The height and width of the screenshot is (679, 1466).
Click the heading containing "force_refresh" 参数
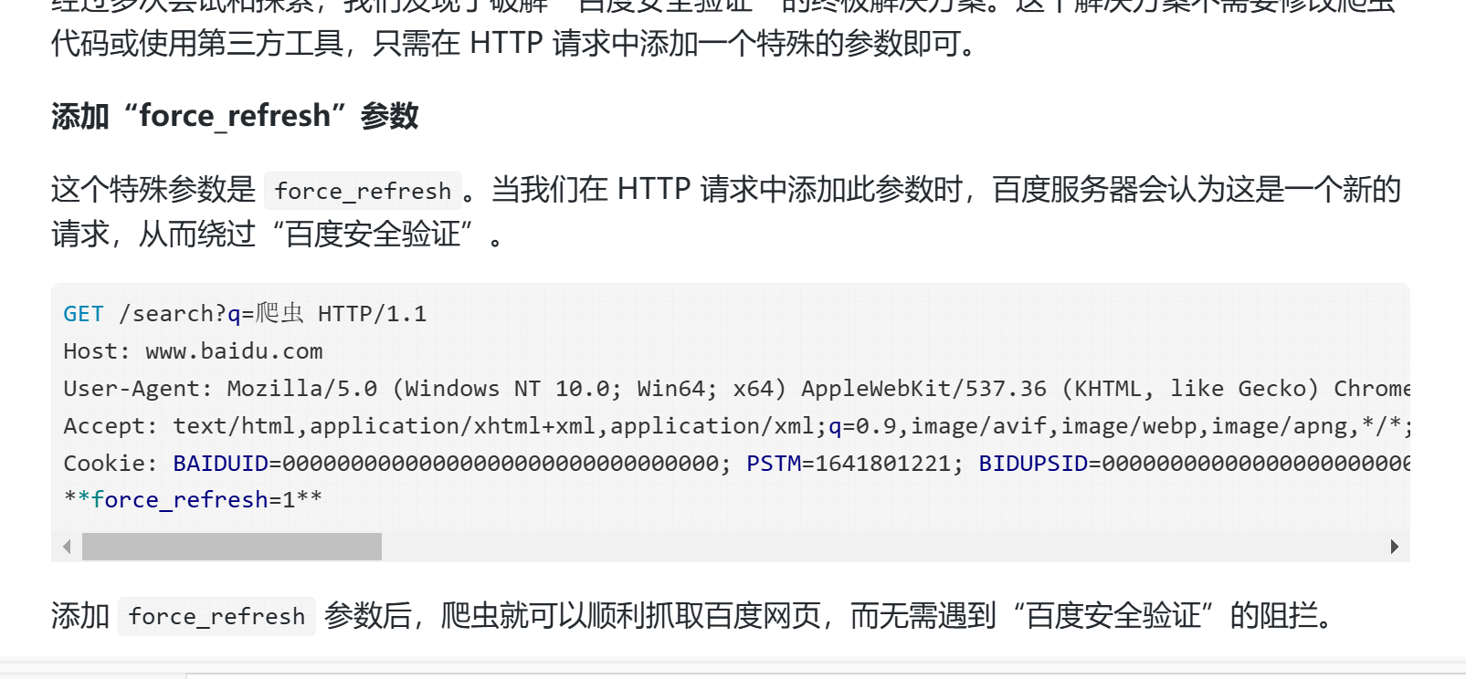(235, 116)
